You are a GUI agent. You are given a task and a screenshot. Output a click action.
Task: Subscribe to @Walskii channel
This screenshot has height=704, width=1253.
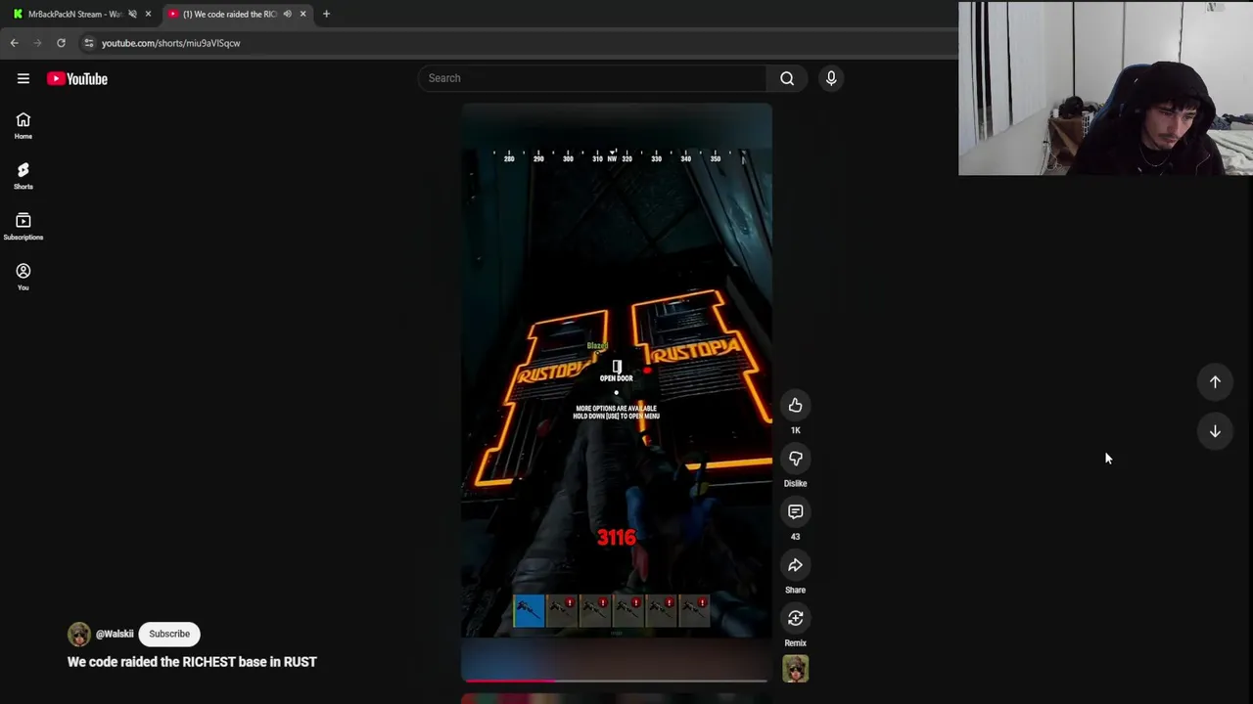(x=169, y=634)
